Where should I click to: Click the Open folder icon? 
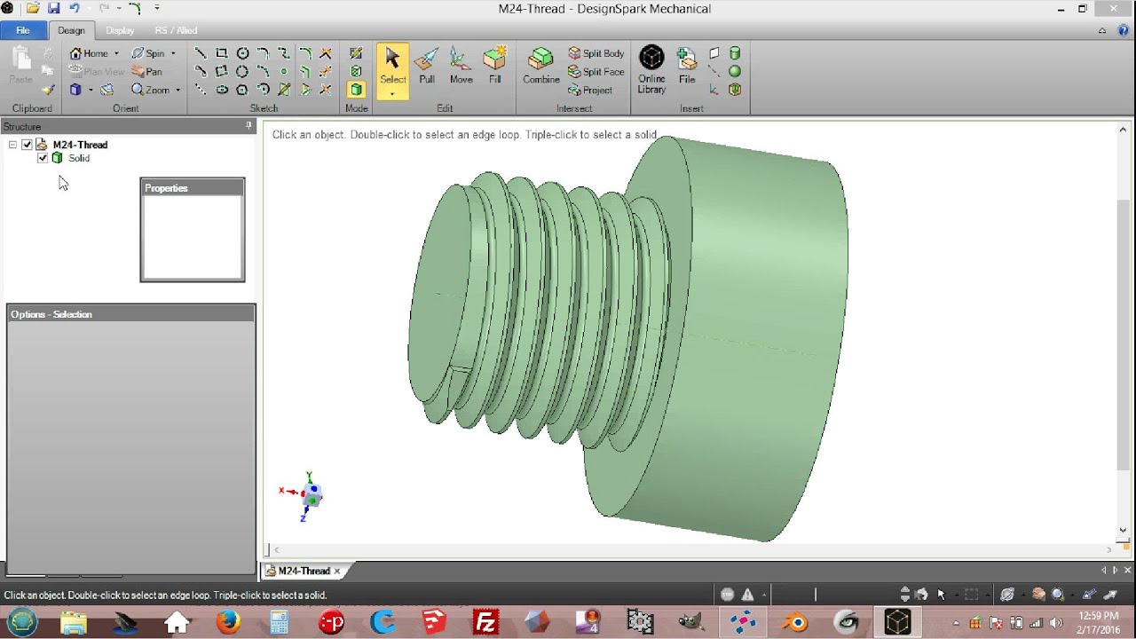(33, 8)
